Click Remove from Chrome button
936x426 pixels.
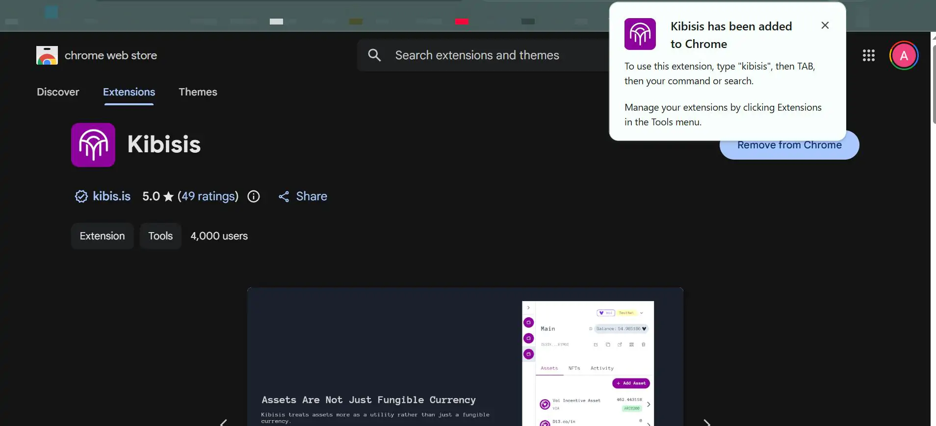tap(789, 145)
